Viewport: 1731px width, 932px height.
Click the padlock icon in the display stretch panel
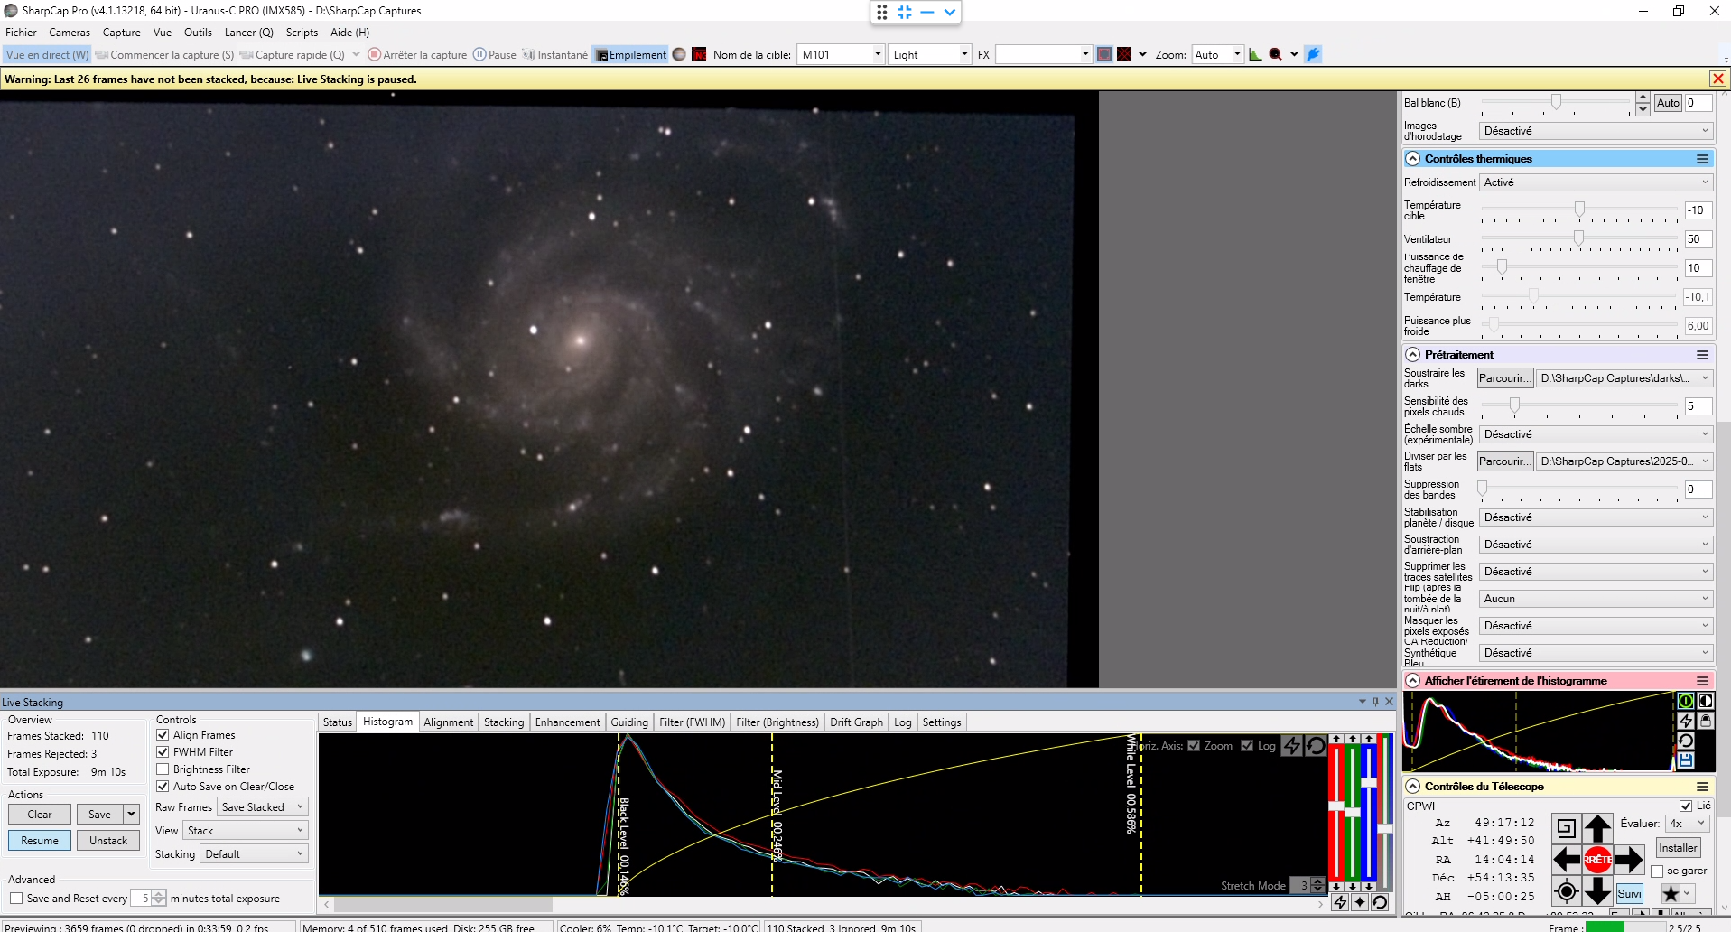pyautogui.click(x=1706, y=721)
